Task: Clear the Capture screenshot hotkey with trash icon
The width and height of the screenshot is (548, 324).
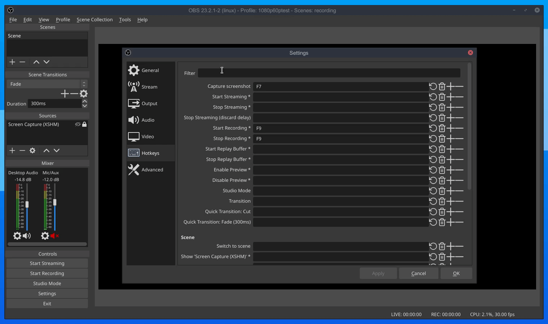Action: pos(442,86)
